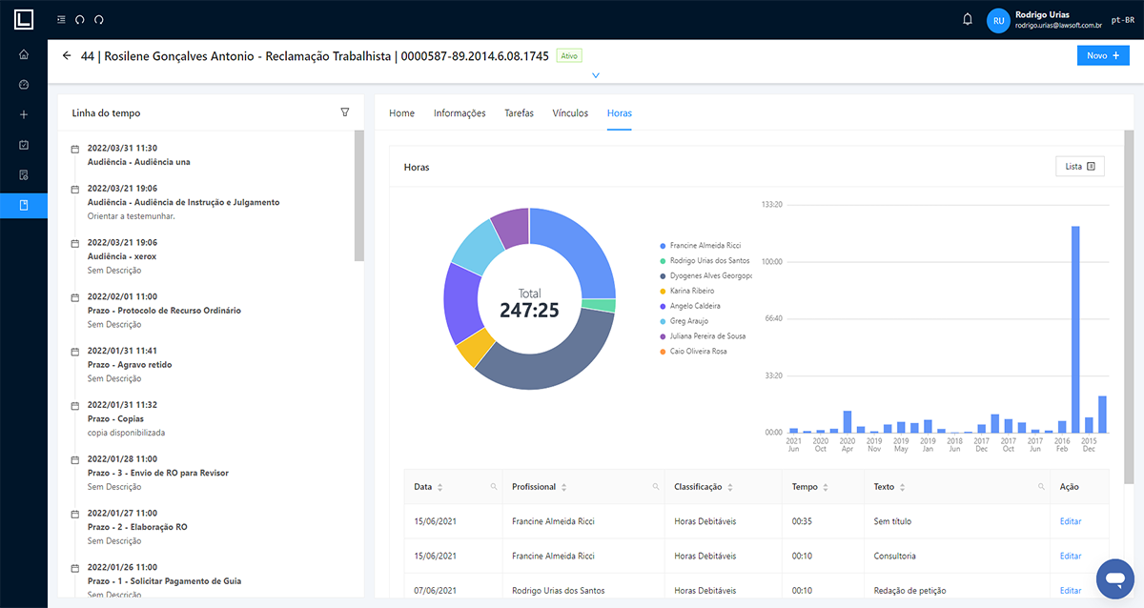
Task: Click calendar icon of 2022/01/31 11:41 event
Action: (x=75, y=351)
